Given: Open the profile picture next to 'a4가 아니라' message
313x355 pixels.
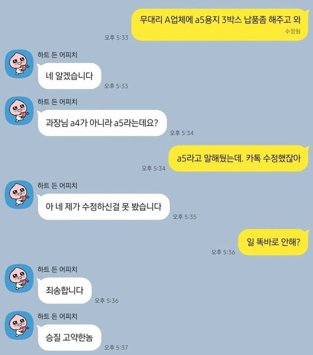Looking at the screenshot, I should (19, 111).
